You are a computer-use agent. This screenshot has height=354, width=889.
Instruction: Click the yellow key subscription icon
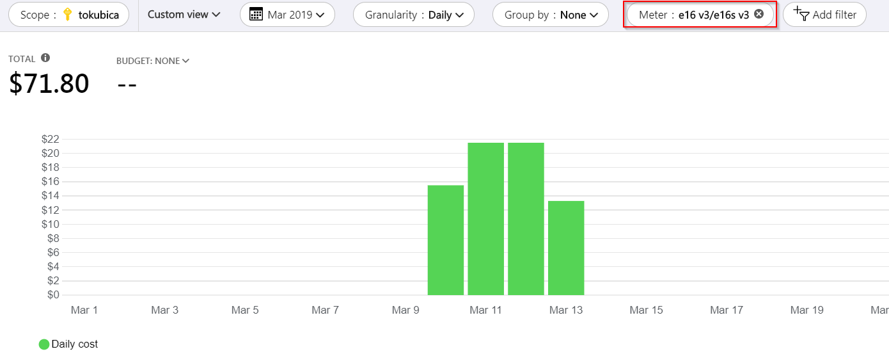(67, 14)
